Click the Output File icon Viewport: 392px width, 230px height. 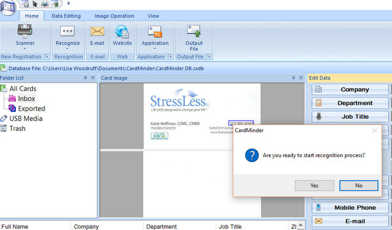194,31
